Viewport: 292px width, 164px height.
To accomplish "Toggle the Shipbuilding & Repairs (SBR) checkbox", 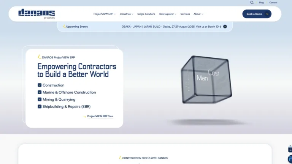I will pos(40,106).
